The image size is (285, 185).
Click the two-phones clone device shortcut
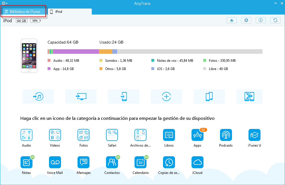pyautogui.click(x=209, y=96)
